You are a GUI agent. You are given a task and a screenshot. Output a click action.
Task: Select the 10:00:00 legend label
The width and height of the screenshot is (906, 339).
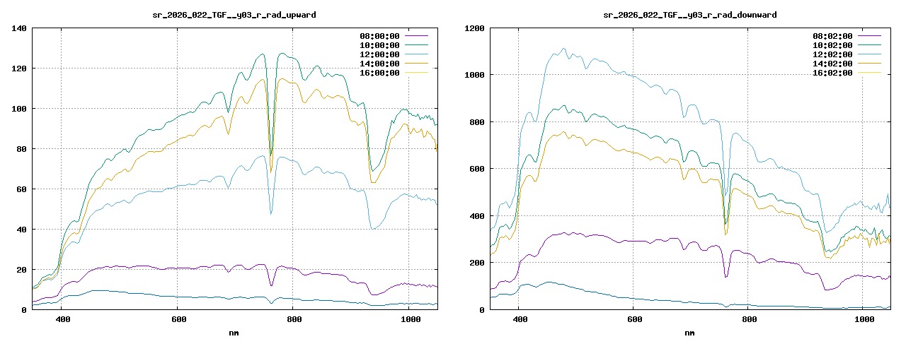(379, 45)
